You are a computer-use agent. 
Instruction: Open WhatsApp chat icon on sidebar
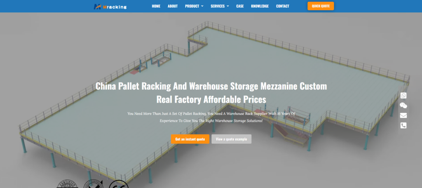click(x=403, y=95)
